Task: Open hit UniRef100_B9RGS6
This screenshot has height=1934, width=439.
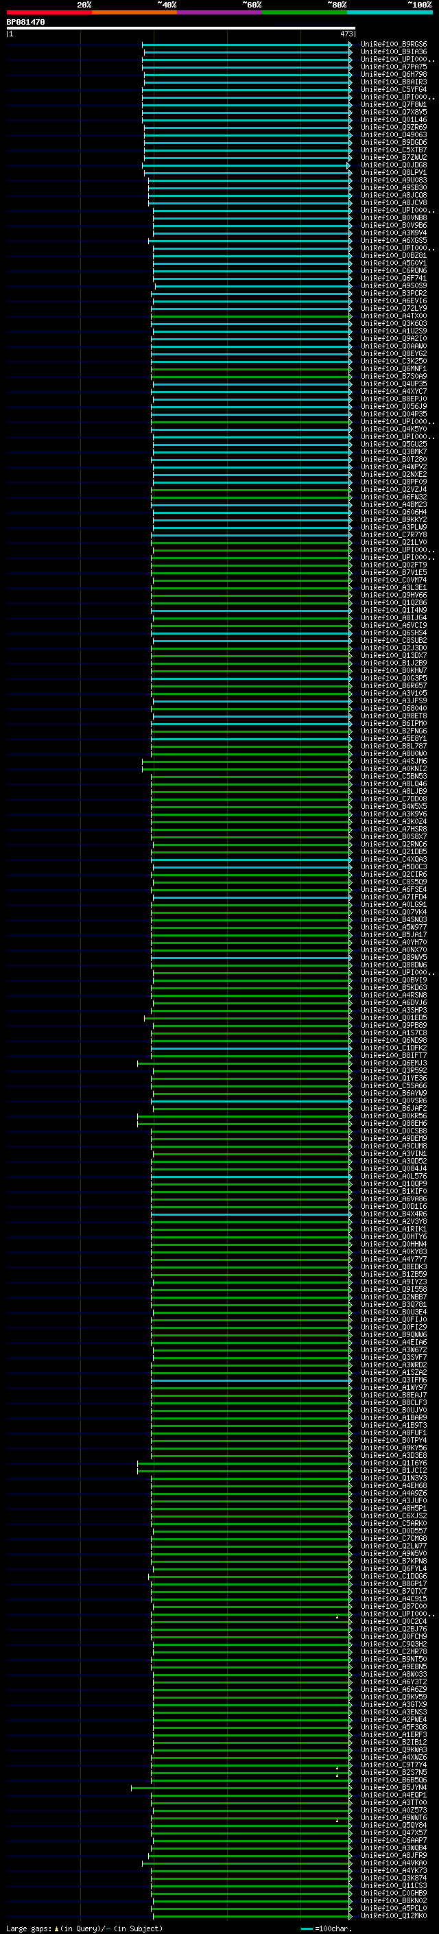Action: [x=393, y=45]
